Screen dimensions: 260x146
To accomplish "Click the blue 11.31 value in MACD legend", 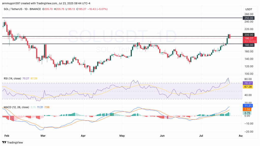I will point(40,107).
